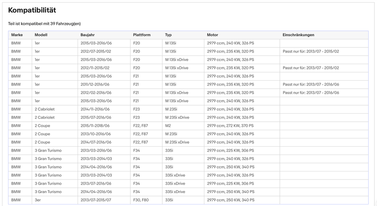Screen dimensions: 377x206
Task: Click 'Passt nur für: 2013/07 - 2015/02' in 2012/11 row
Action: [311, 68]
